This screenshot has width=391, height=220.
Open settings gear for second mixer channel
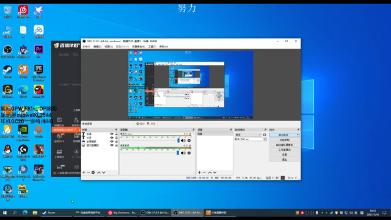pos(189,153)
